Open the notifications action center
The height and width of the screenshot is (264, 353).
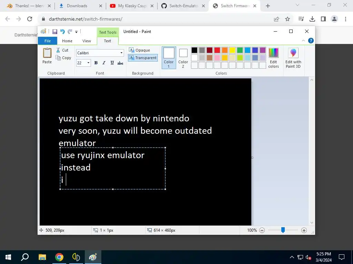[342, 257]
